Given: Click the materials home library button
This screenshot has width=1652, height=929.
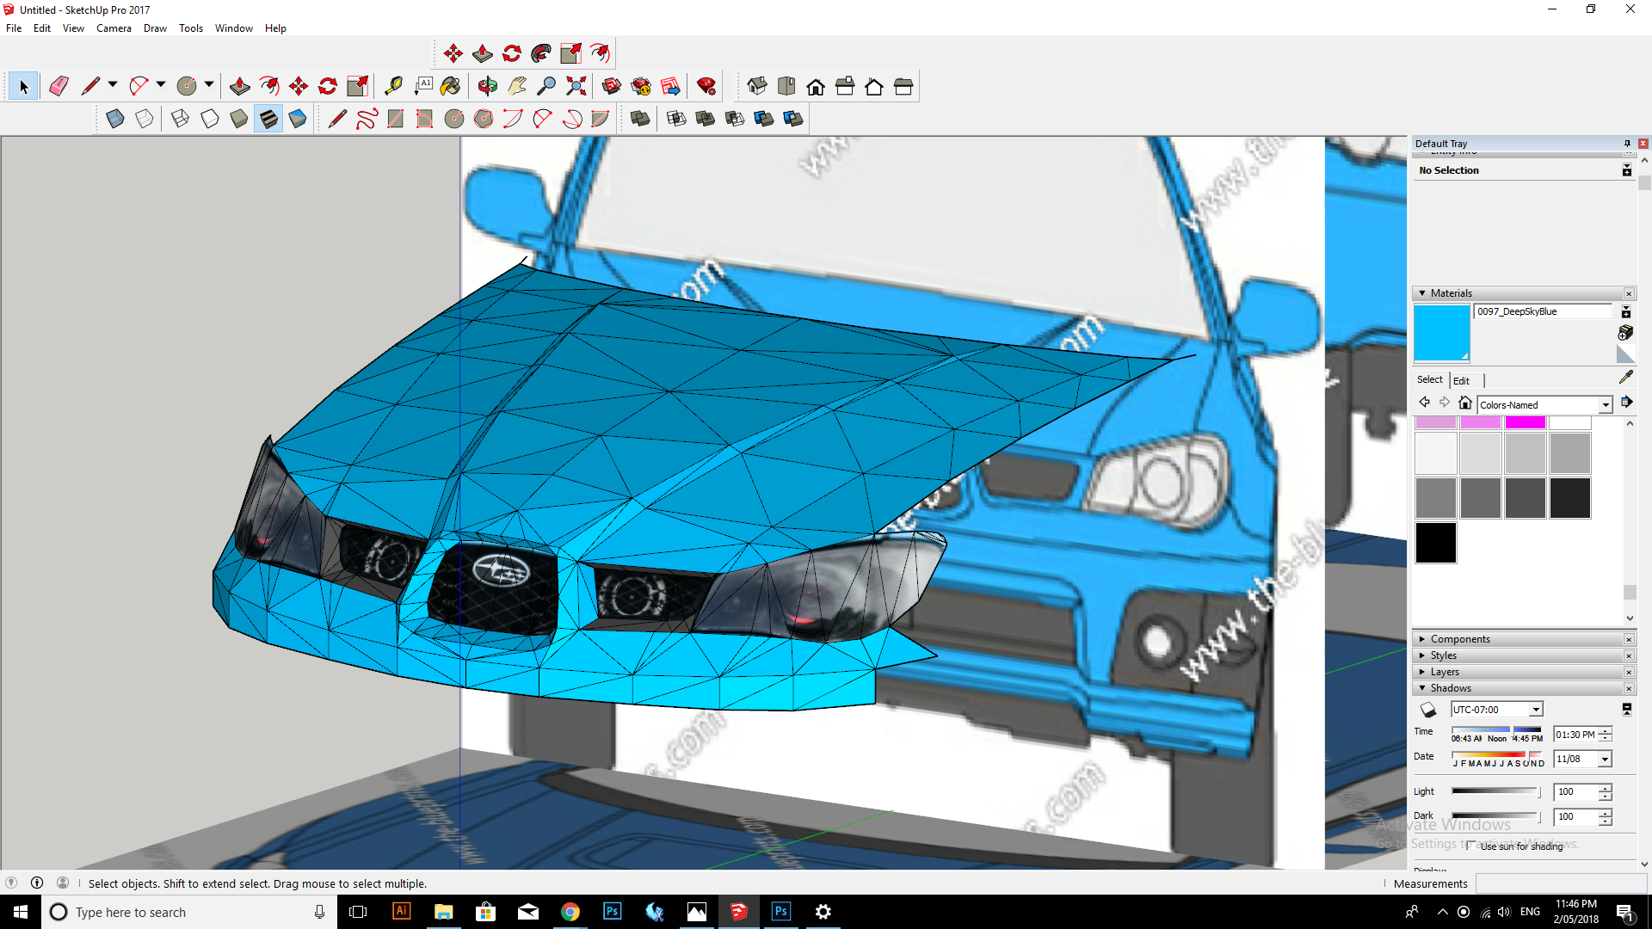Looking at the screenshot, I should (1465, 403).
